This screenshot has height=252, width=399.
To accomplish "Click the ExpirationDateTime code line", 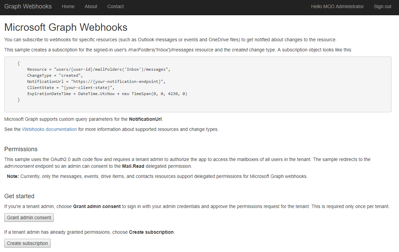I will tap(107, 94).
